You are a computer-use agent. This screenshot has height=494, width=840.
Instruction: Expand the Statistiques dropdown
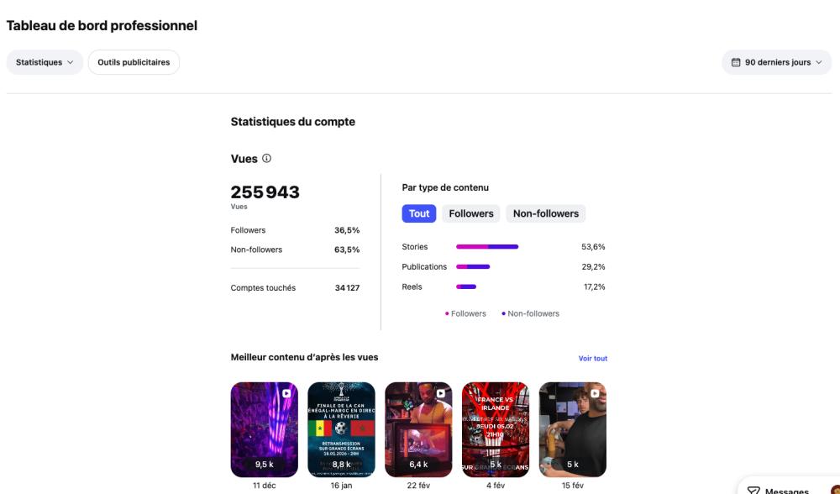[45, 62]
